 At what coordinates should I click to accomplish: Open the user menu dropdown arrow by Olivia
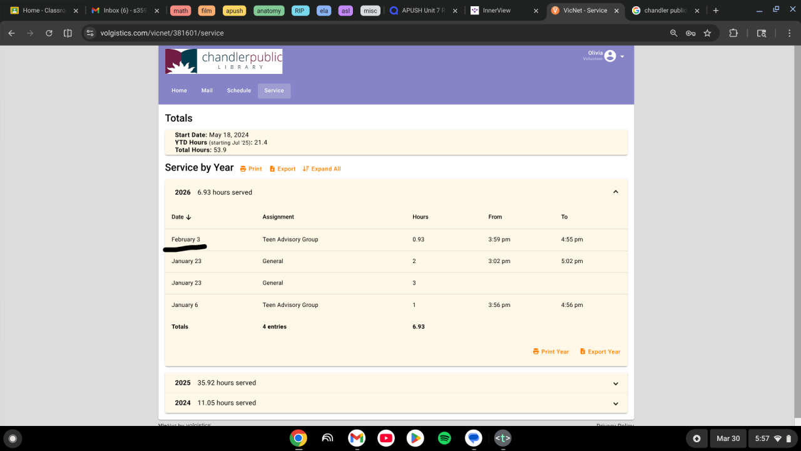[622, 56]
